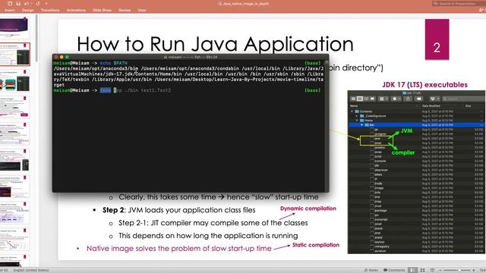The image size is (486, 273).
Task: Switch to Slide Sorter view icon
Action: coord(422,270)
